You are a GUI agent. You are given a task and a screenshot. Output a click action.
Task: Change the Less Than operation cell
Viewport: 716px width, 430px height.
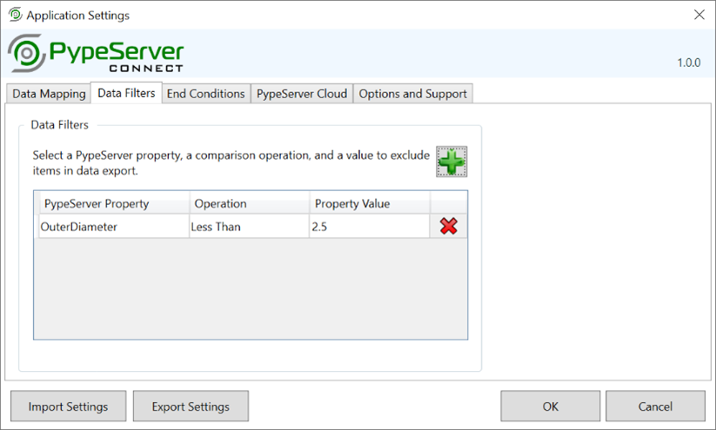(249, 227)
